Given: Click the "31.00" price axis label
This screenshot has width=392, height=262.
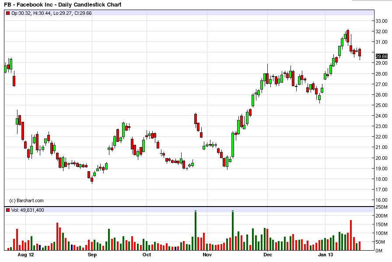Looking at the screenshot, I should tap(381, 42).
